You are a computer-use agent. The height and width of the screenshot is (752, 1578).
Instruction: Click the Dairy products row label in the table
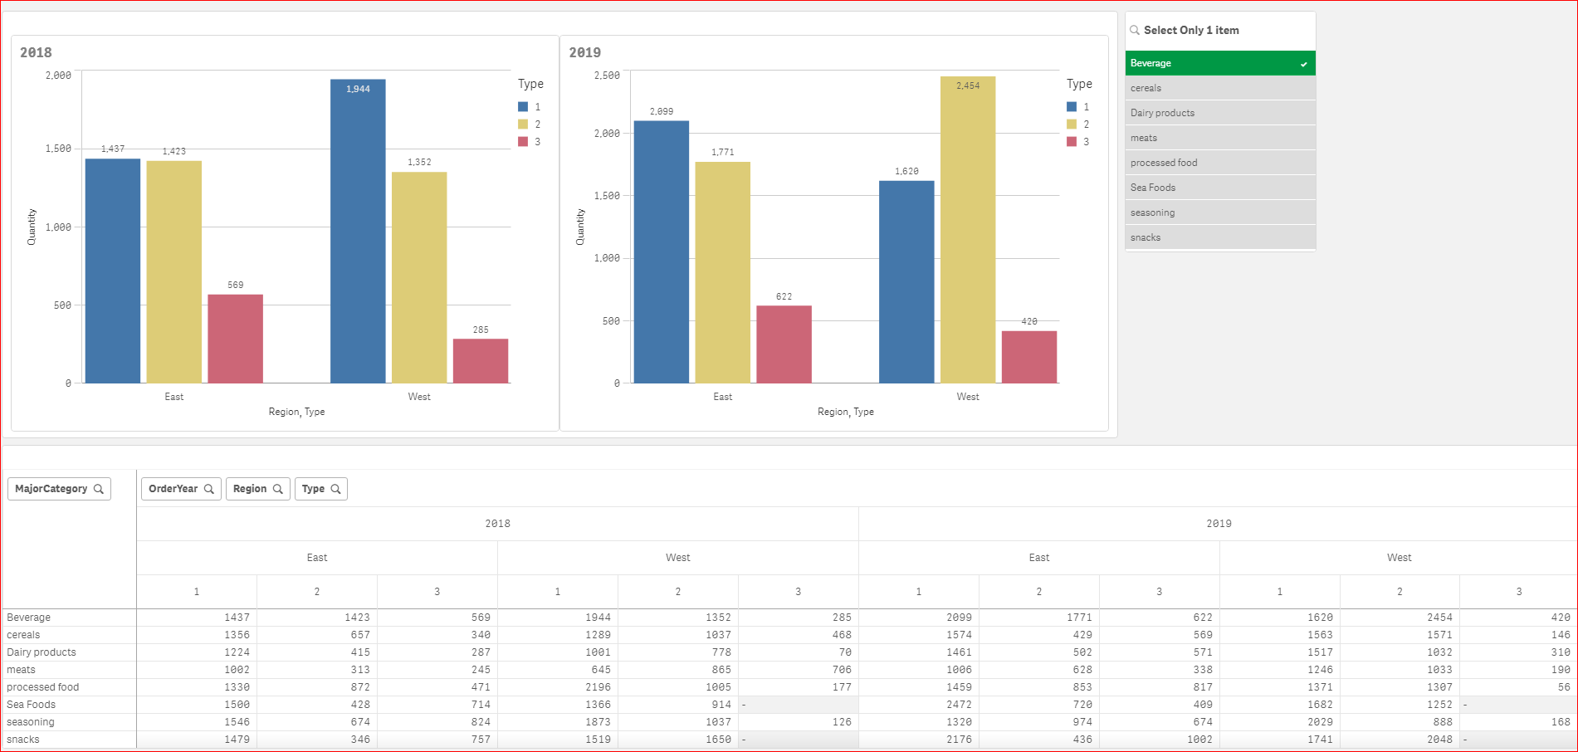click(x=41, y=652)
